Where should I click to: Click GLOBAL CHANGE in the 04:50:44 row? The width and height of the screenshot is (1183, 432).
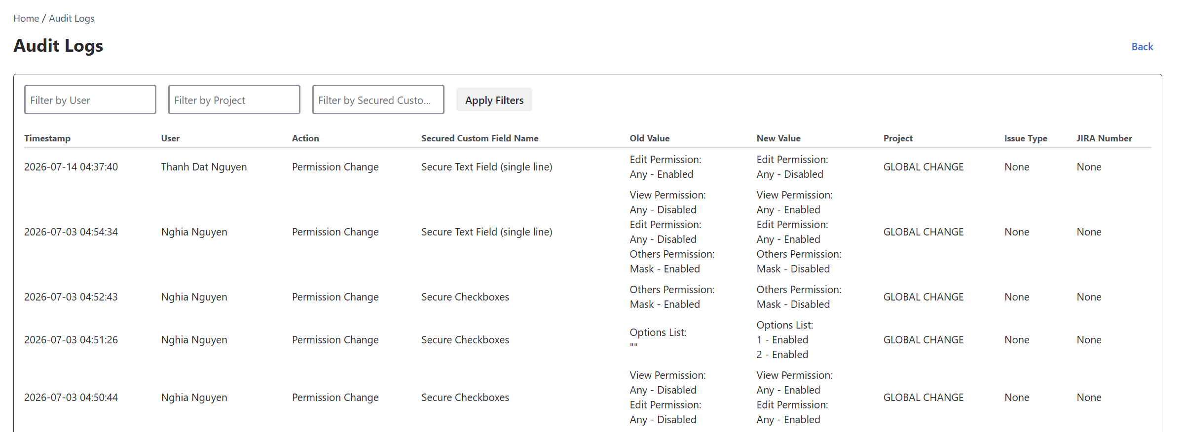click(923, 398)
